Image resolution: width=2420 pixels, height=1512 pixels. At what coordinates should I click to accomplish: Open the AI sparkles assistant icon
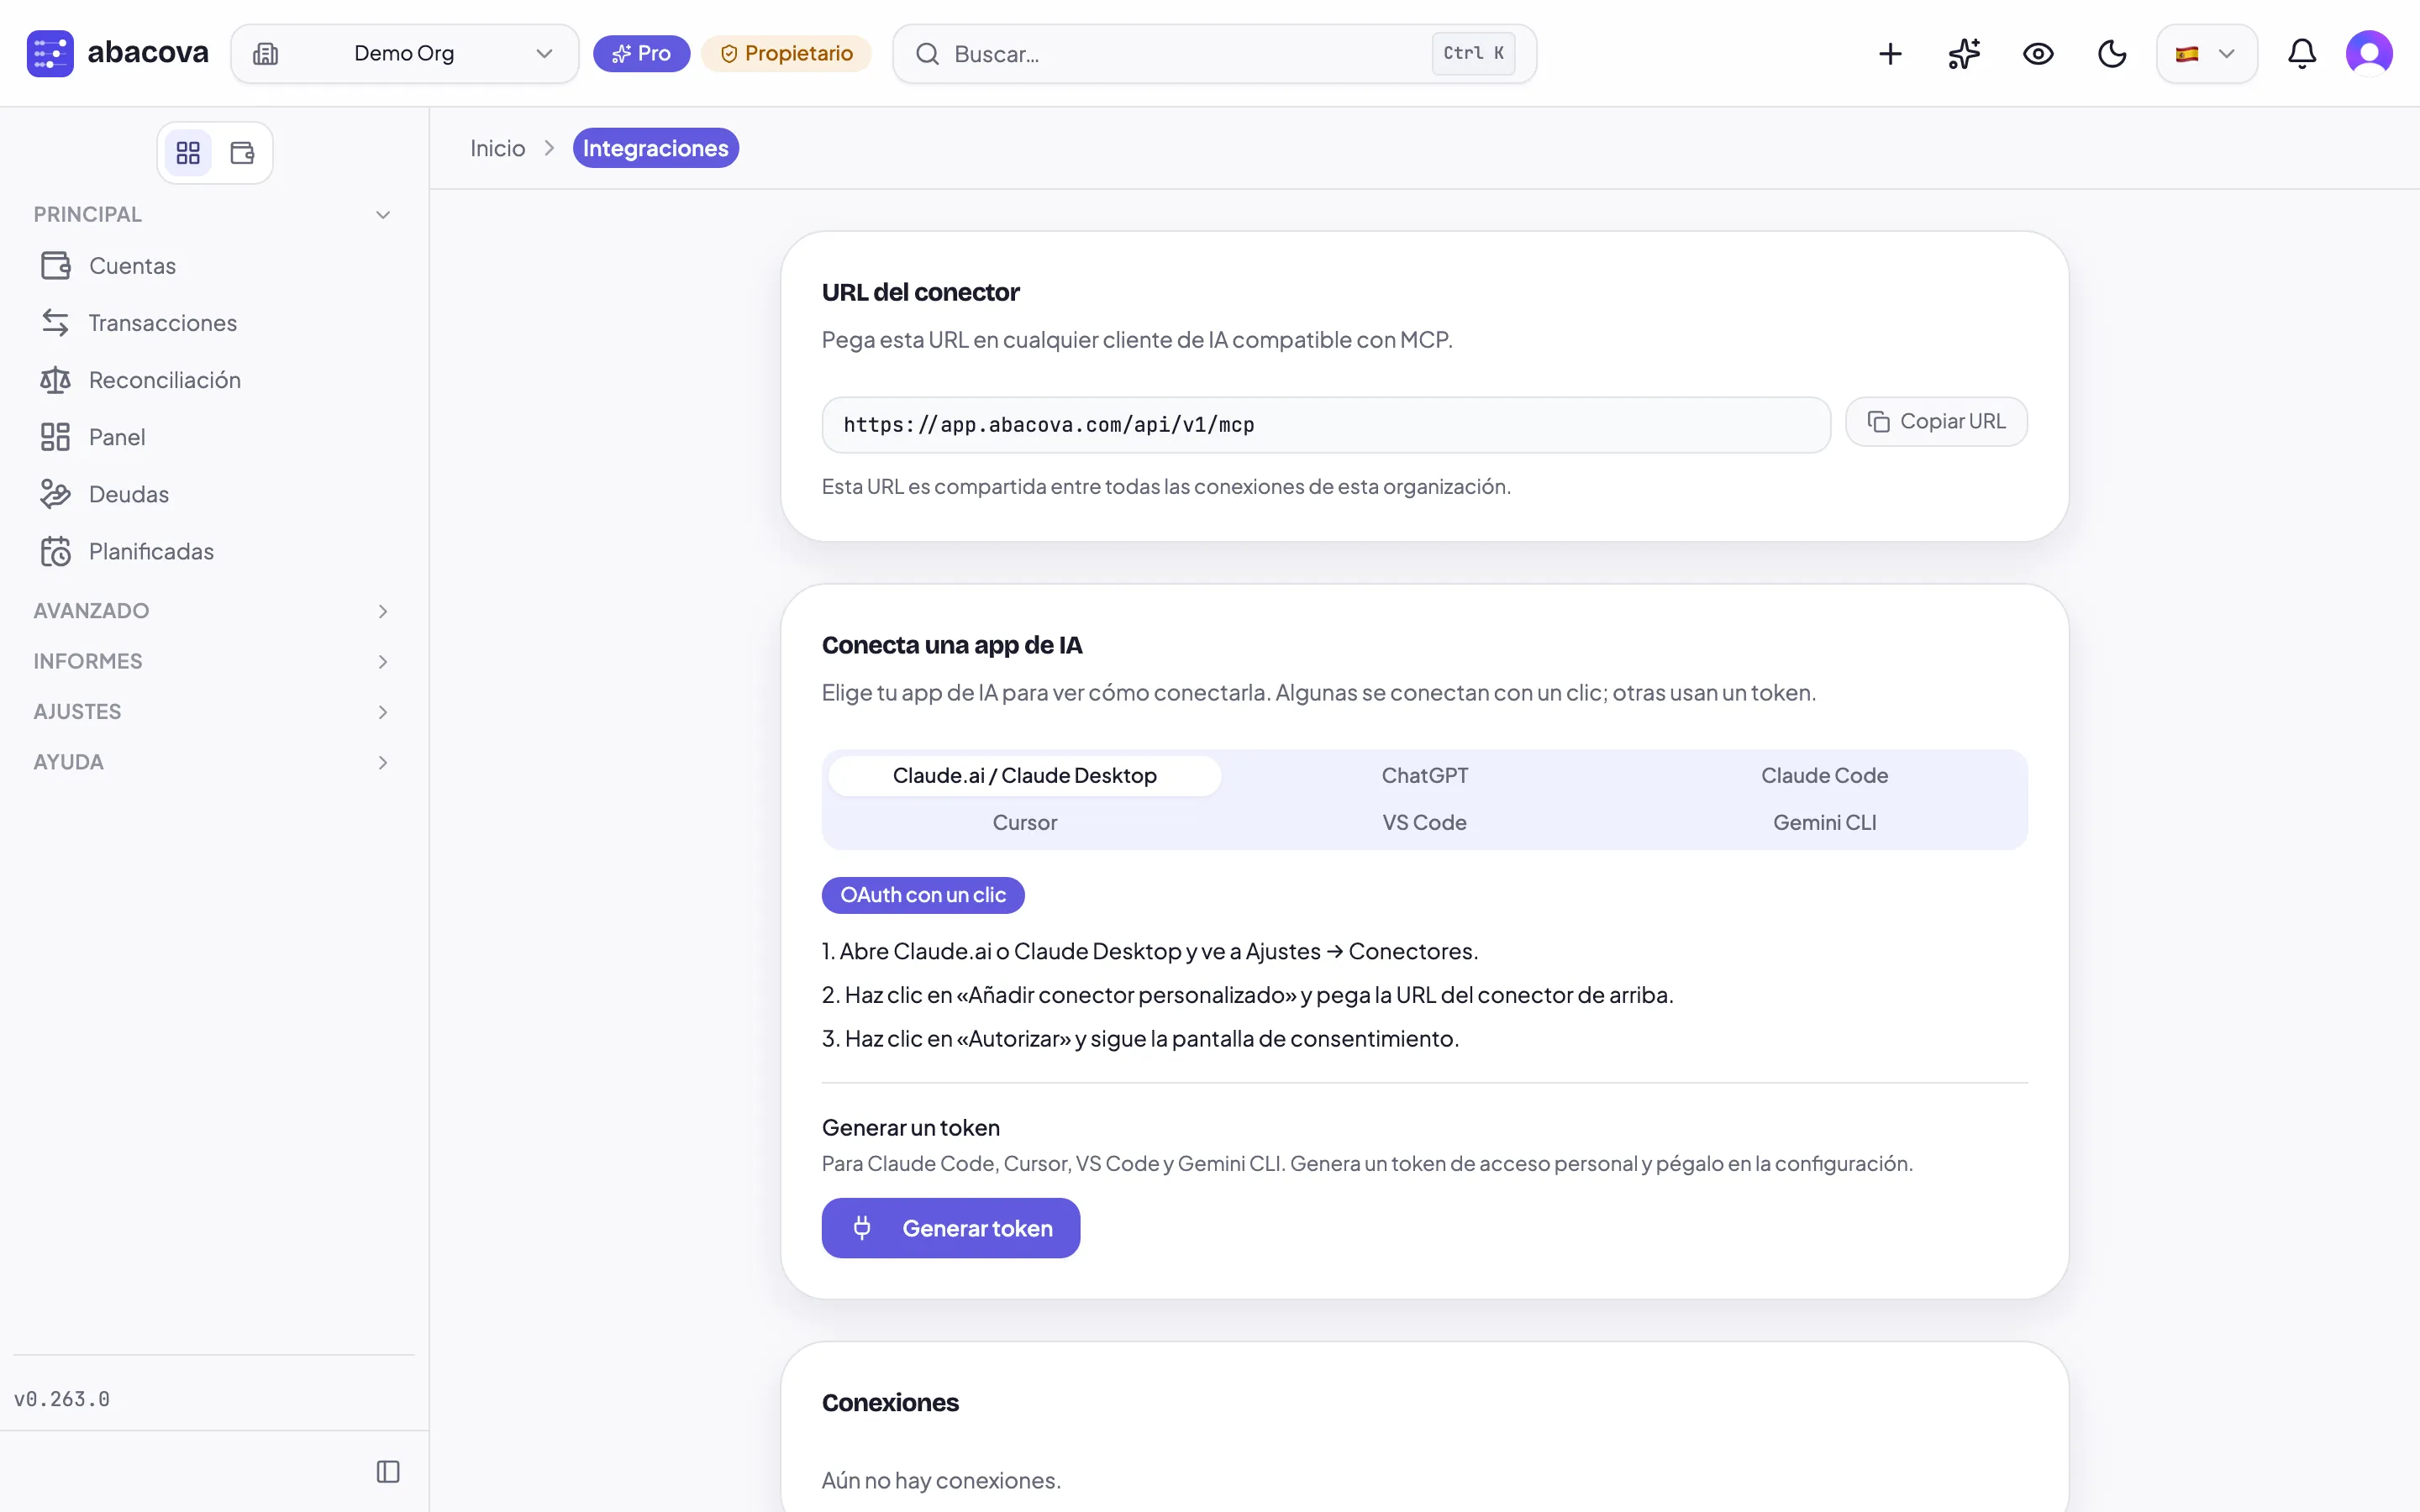click(1964, 54)
